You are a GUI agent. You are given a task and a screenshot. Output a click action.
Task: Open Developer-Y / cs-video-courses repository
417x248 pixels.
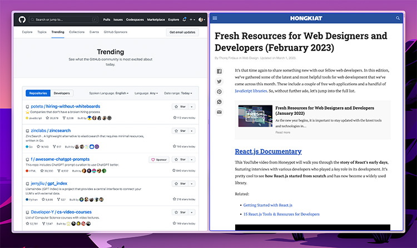pyautogui.click(x=61, y=212)
